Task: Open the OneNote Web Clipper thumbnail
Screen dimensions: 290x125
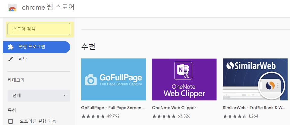Action: pyautogui.click(x=184, y=79)
